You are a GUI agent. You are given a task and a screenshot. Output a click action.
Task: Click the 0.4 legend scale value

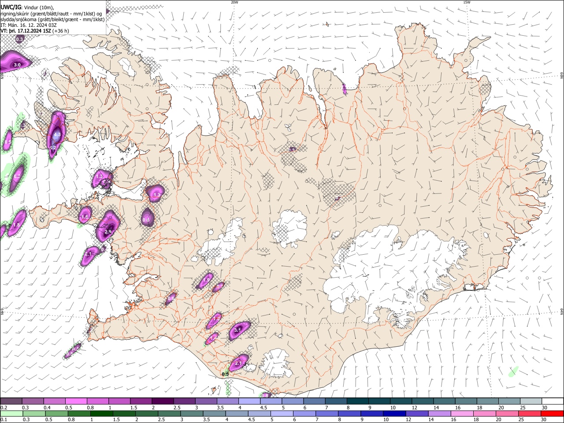pyautogui.click(x=47, y=408)
